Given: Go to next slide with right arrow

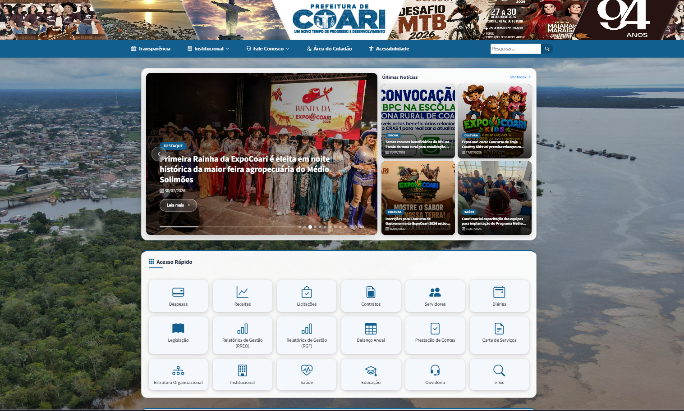Looking at the screenshot, I should coord(364,154).
